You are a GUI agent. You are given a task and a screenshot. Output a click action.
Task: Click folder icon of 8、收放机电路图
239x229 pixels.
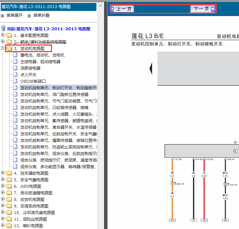tap(9, 199)
